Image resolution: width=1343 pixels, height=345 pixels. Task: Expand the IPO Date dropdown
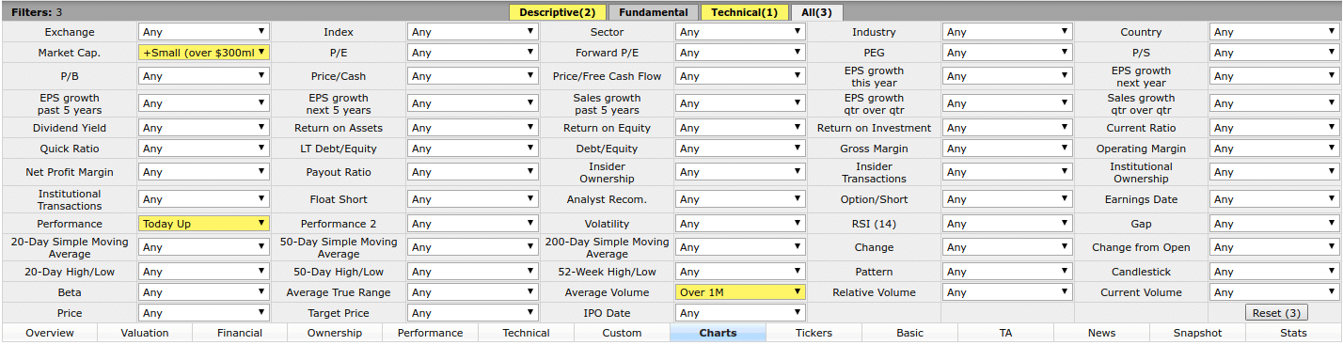tap(741, 313)
